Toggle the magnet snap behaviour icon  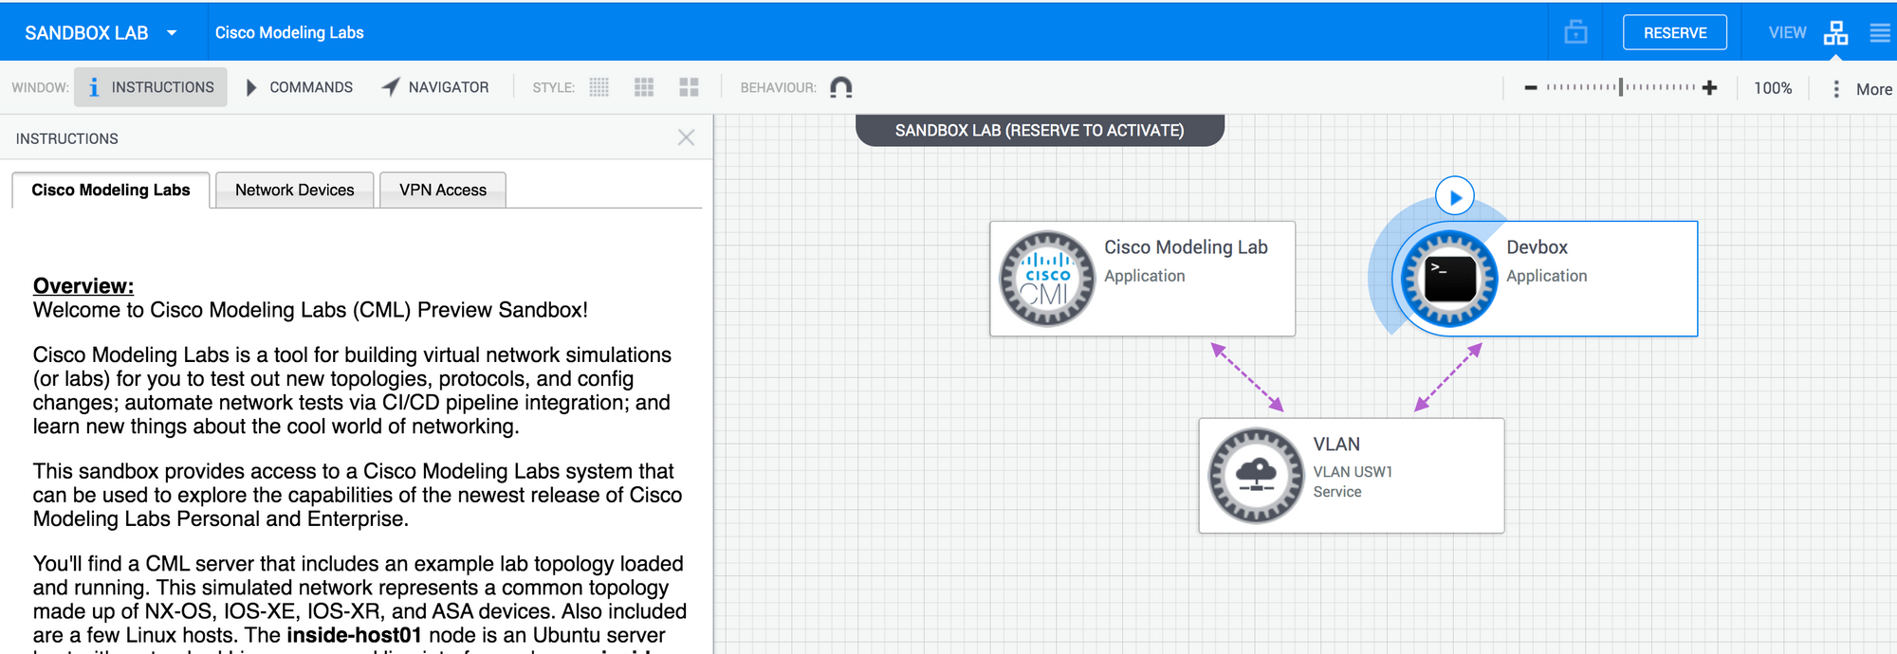click(x=841, y=87)
